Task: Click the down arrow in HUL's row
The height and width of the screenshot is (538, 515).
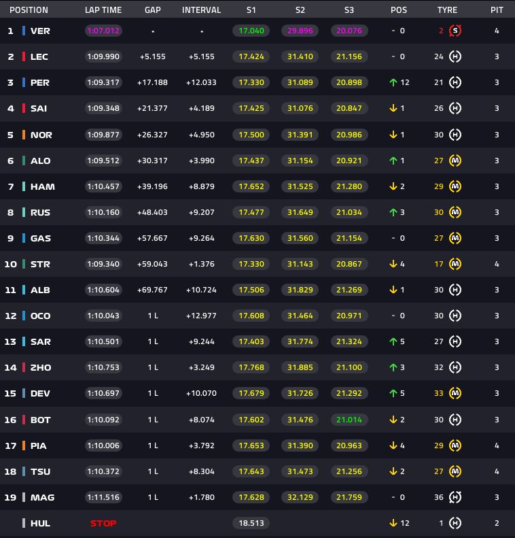Action: tap(393, 523)
